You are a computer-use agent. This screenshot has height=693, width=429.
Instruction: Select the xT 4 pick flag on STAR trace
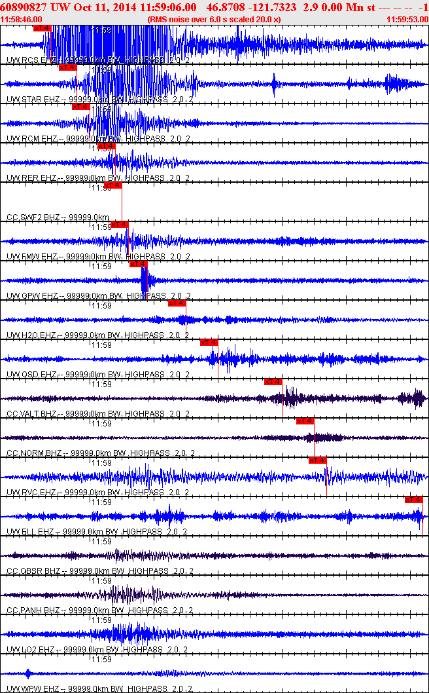click(x=68, y=67)
